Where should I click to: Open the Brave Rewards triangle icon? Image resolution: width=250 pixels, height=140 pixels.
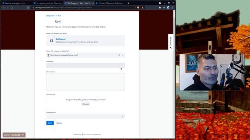[x=142, y=7]
